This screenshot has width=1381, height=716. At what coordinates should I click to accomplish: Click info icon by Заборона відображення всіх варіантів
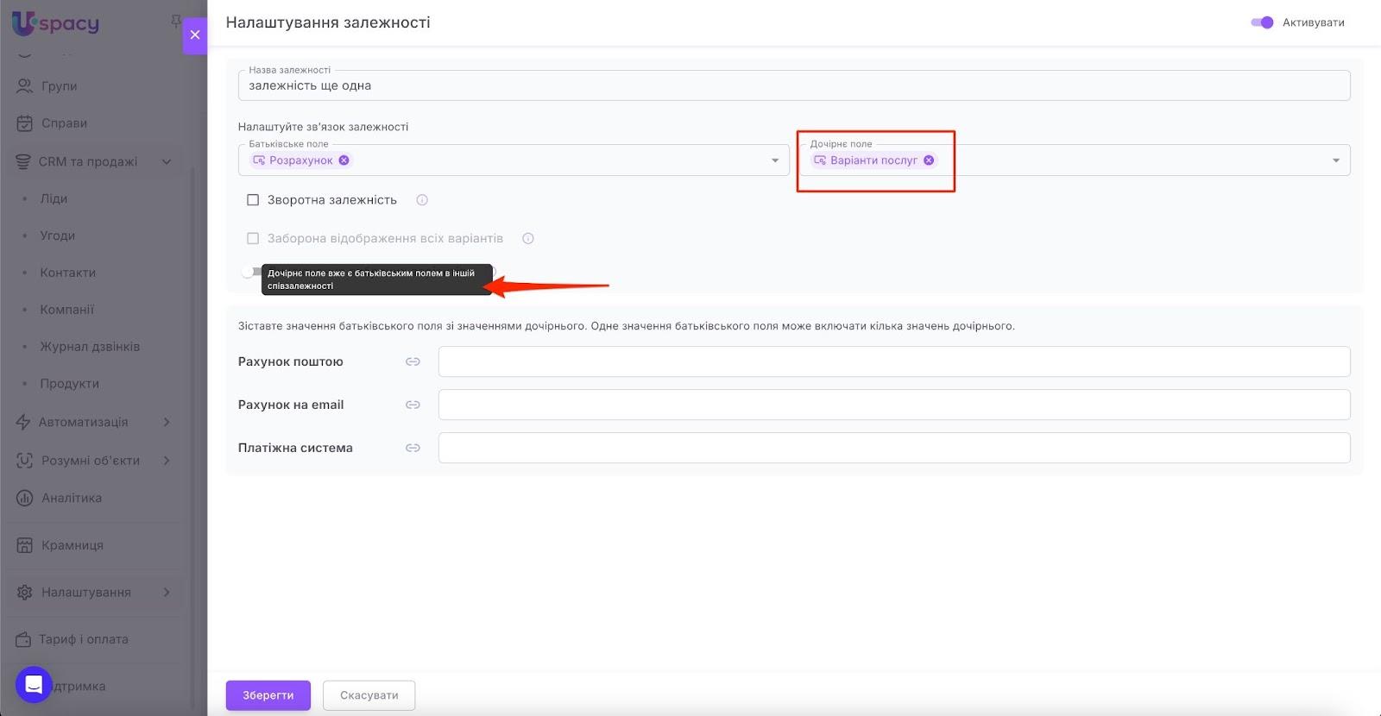(x=528, y=239)
